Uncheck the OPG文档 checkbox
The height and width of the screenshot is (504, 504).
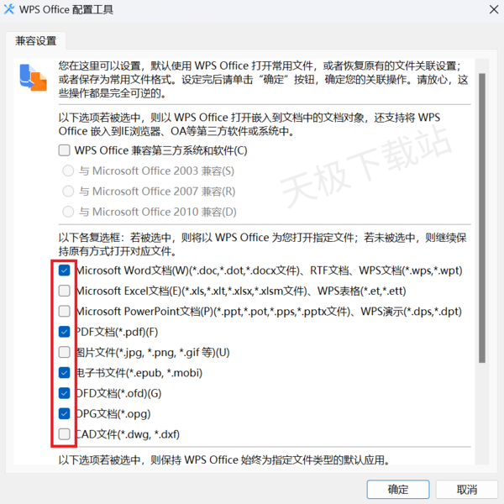click(x=65, y=413)
